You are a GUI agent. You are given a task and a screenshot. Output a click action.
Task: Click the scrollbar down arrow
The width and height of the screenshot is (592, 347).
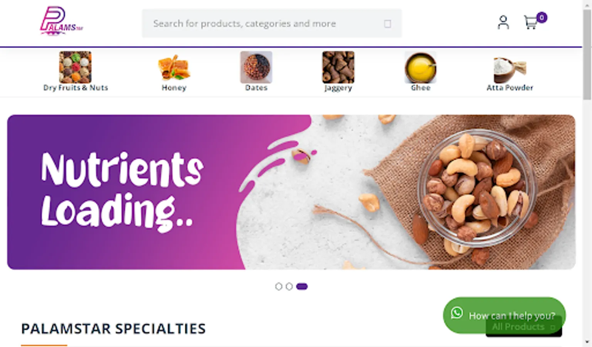pyautogui.click(x=587, y=342)
